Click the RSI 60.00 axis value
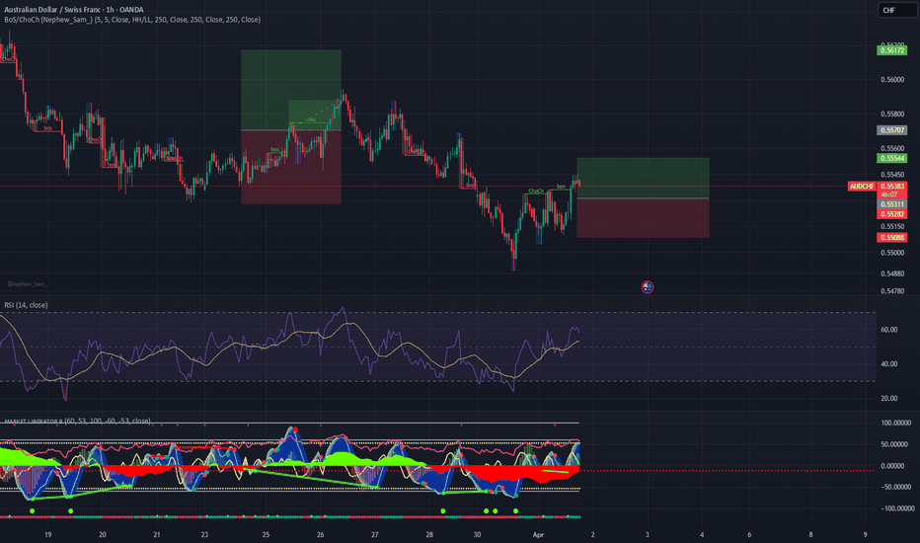Image resolution: width=920 pixels, height=543 pixels. 888,330
